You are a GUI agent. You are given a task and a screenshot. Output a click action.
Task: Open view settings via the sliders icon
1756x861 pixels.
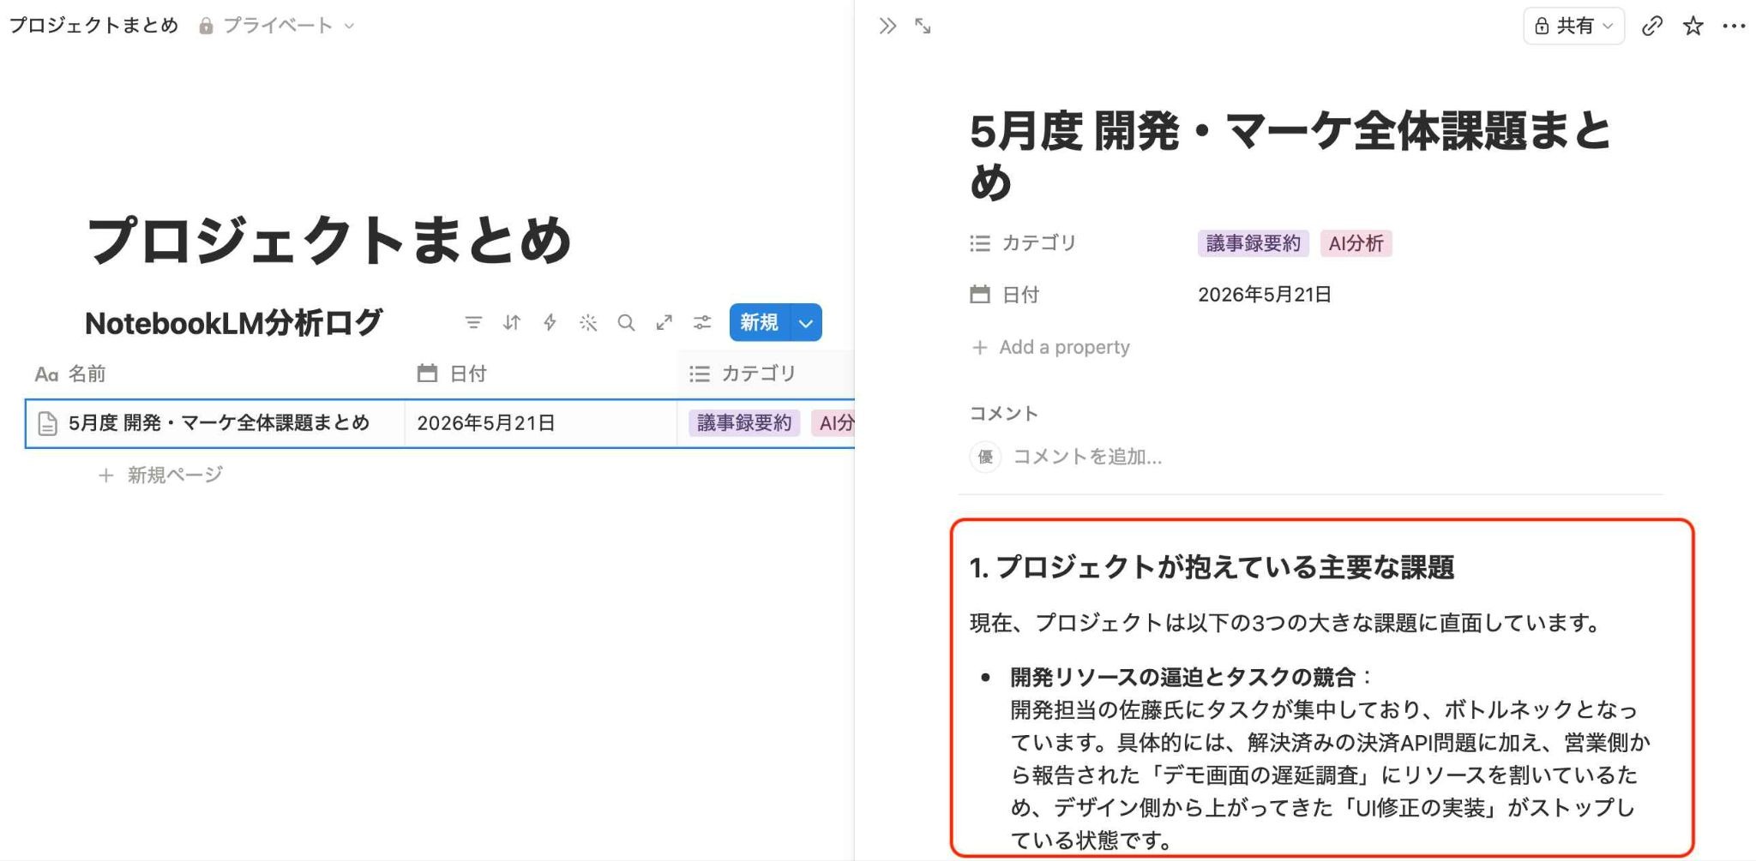point(702,323)
